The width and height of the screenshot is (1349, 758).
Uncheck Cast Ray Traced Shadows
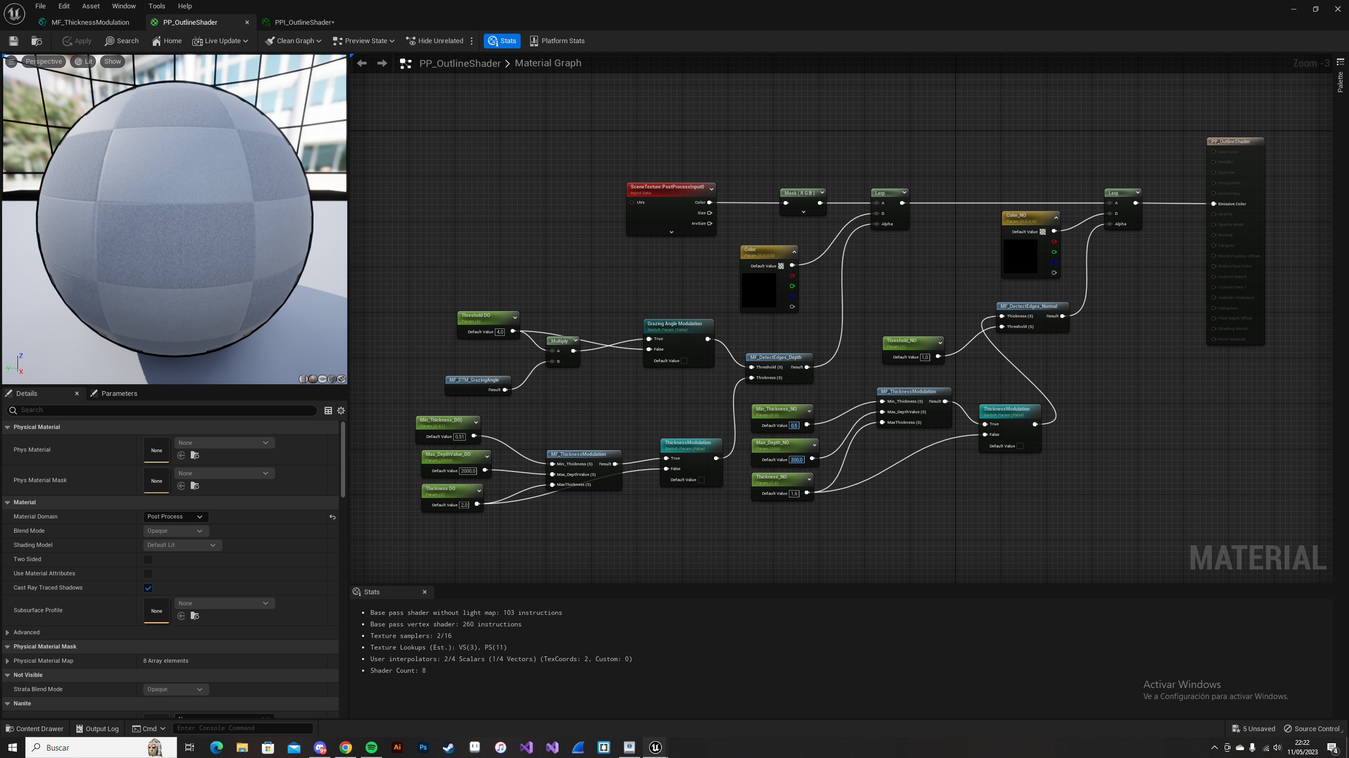coord(148,588)
